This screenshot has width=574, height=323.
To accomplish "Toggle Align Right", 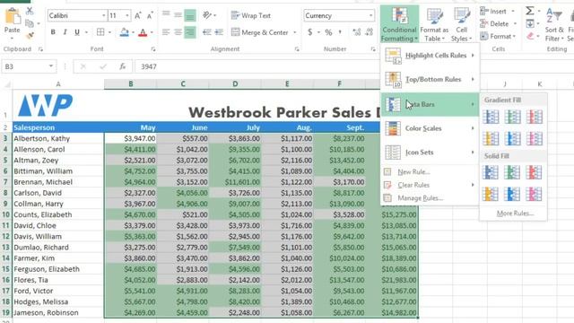I will point(189,32).
